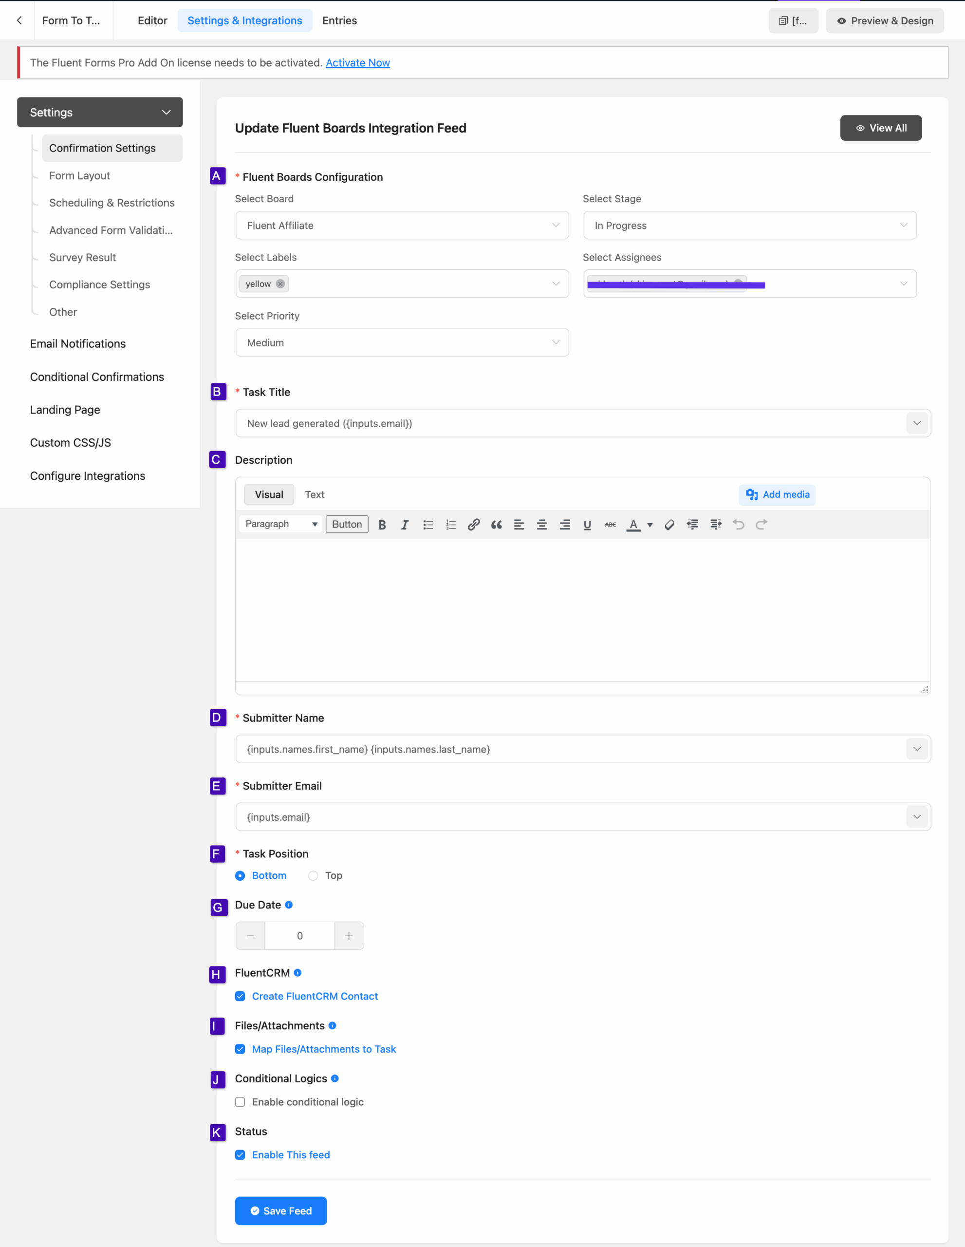Apply strikethrough formatting in the editor
The image size is (965, 1247).
tap(610, 524)
